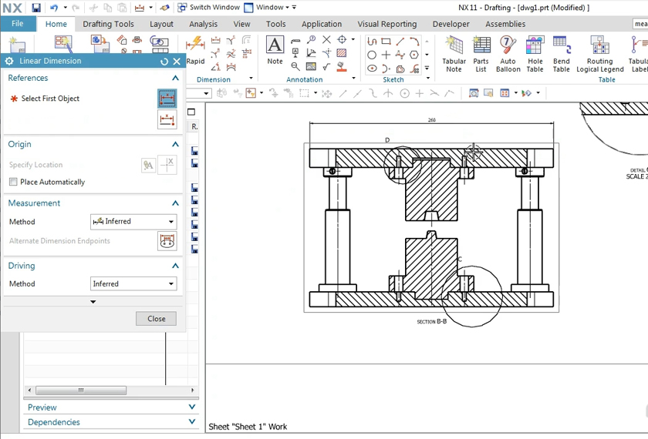648x439 pixels.
Task: Click Alternate Dimension Endpoints icon
Action: pos(167,242)
